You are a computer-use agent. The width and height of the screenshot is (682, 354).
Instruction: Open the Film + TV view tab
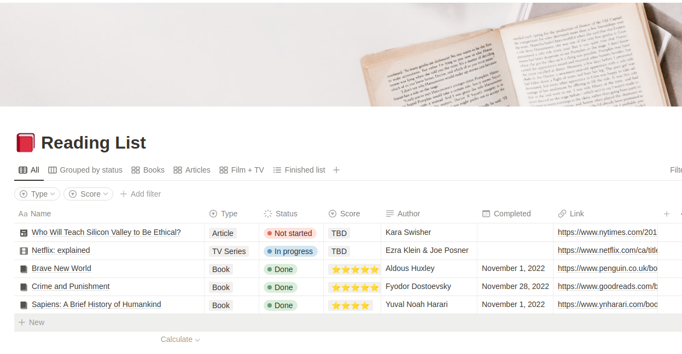(242, 170)
